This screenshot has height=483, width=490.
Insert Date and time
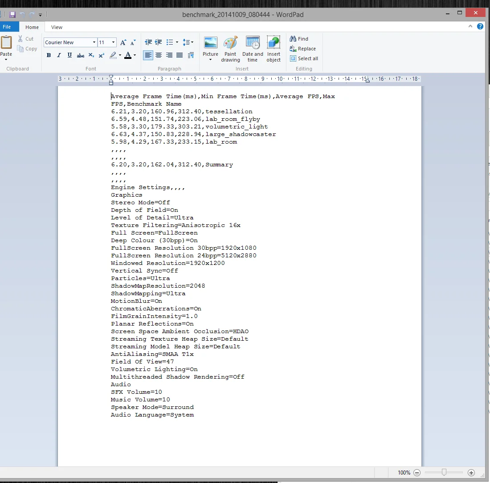[x=253, y=49]
